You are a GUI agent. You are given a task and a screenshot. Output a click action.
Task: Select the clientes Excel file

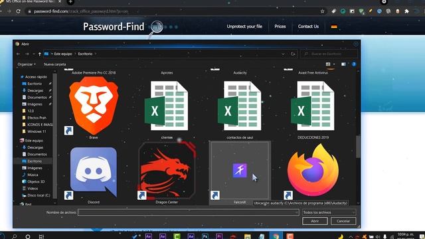click(167, 106)
